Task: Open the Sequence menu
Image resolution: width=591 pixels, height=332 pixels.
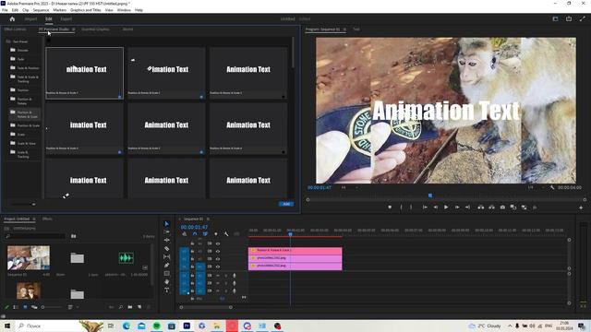Action: 41,10
